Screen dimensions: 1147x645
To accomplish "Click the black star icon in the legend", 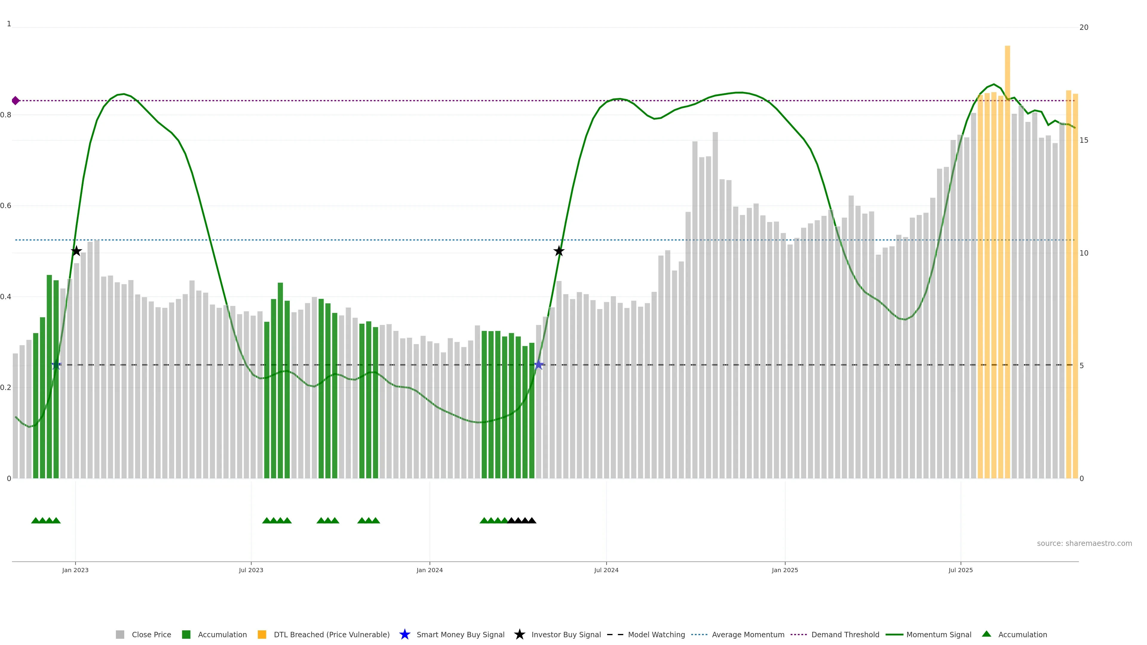I will click(x=519, y=634).
